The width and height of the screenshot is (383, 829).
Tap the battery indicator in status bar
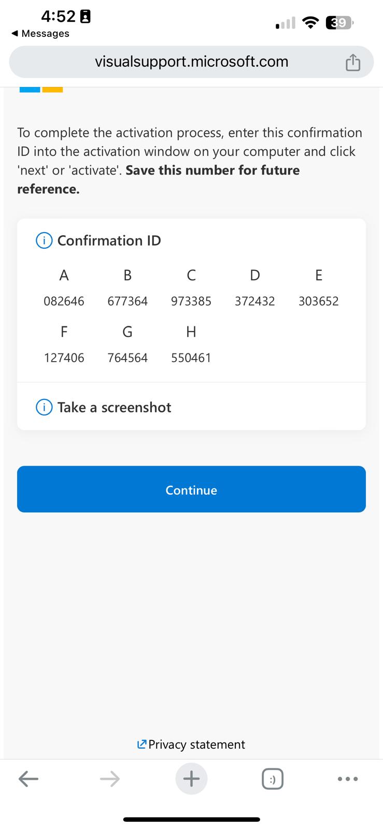(x=339, y=23)
